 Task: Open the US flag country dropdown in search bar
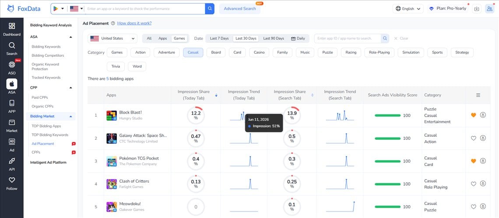(76, 9)
